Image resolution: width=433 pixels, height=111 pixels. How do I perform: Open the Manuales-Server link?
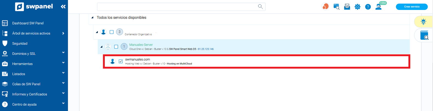[x=141, y=45]
